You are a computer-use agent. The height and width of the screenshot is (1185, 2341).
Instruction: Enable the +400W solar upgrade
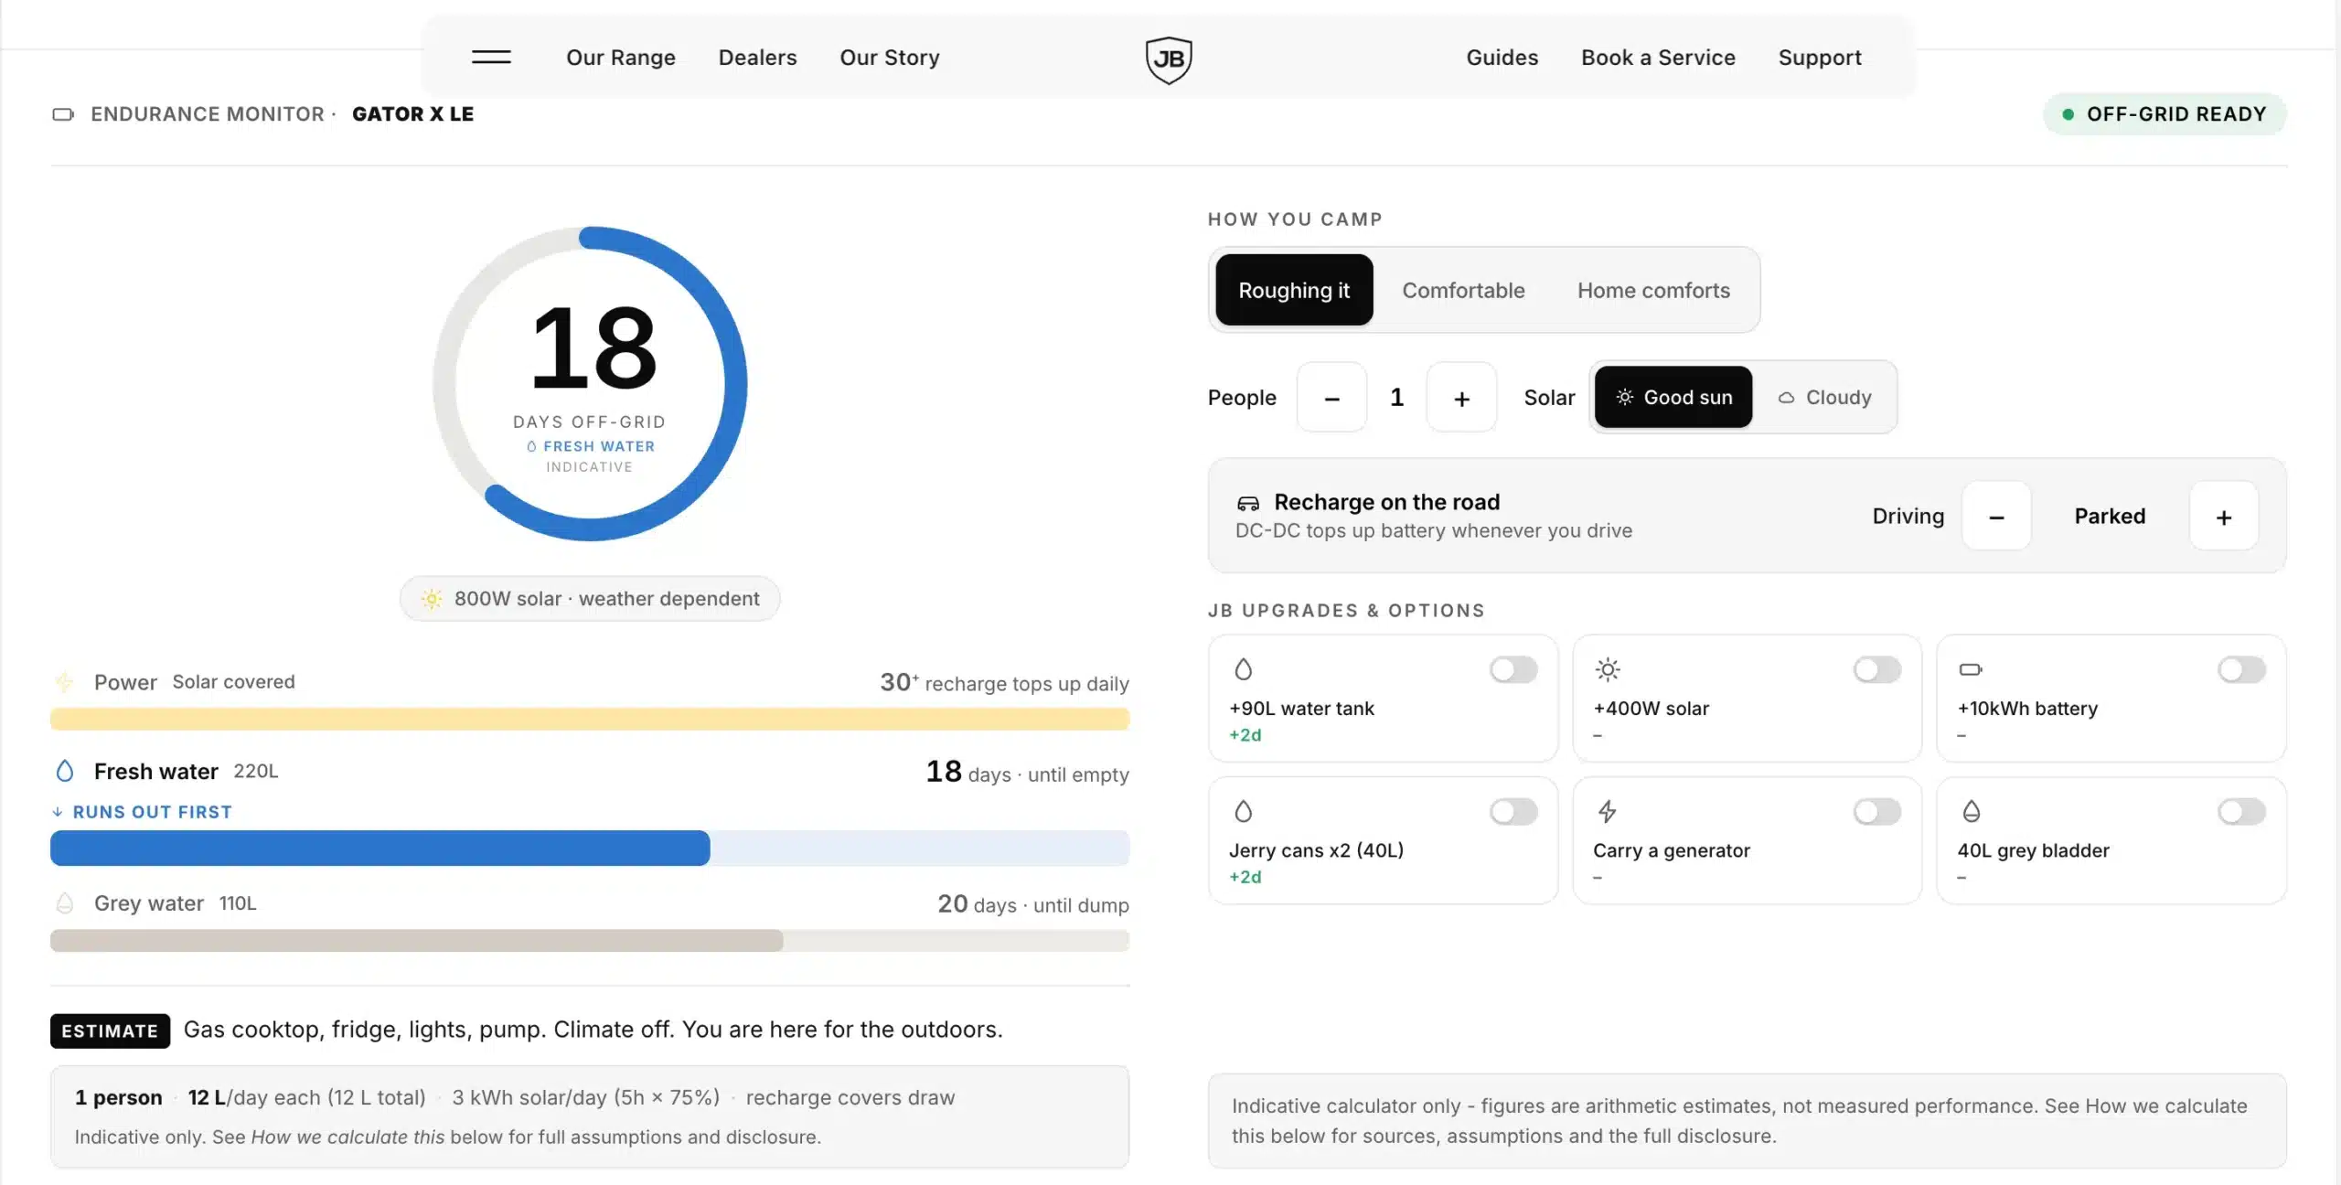1877,669
